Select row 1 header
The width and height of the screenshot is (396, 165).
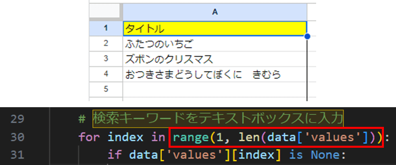106,29
